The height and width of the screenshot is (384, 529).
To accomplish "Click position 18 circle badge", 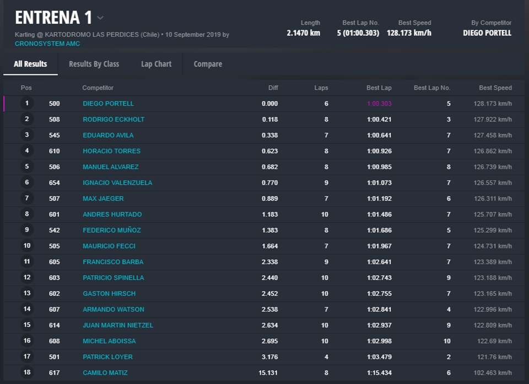I will pos(27,372).
